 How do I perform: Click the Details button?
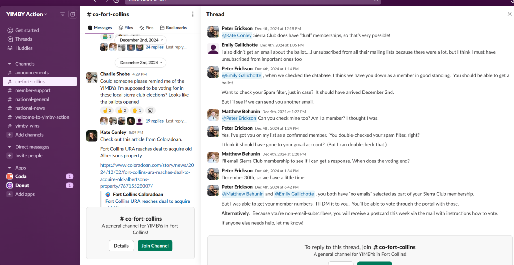tap(121, 246)
